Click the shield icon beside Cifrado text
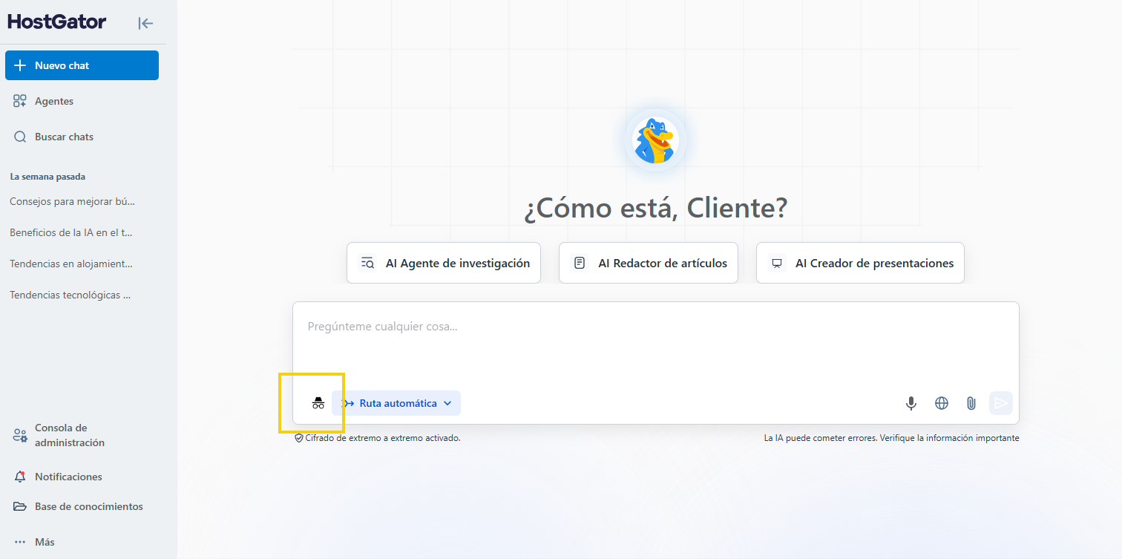This screenshot has height=559, width=1122. pyautogui.click(x=299, y=438)
